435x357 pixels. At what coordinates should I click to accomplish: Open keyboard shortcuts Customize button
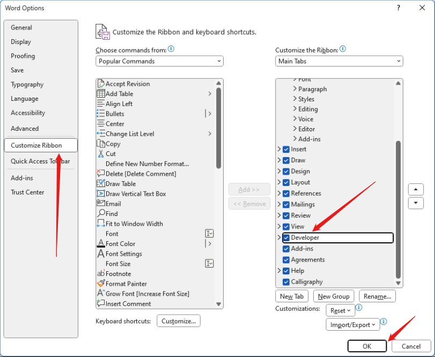click(179, 321)
